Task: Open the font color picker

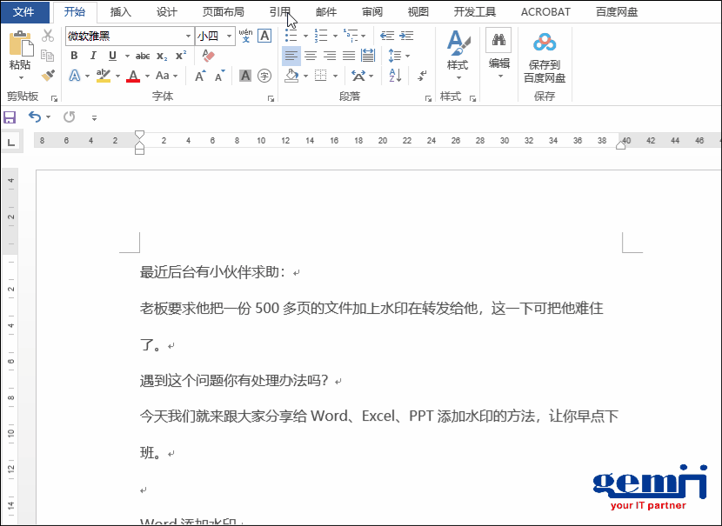Action: [x=133, y=76]
